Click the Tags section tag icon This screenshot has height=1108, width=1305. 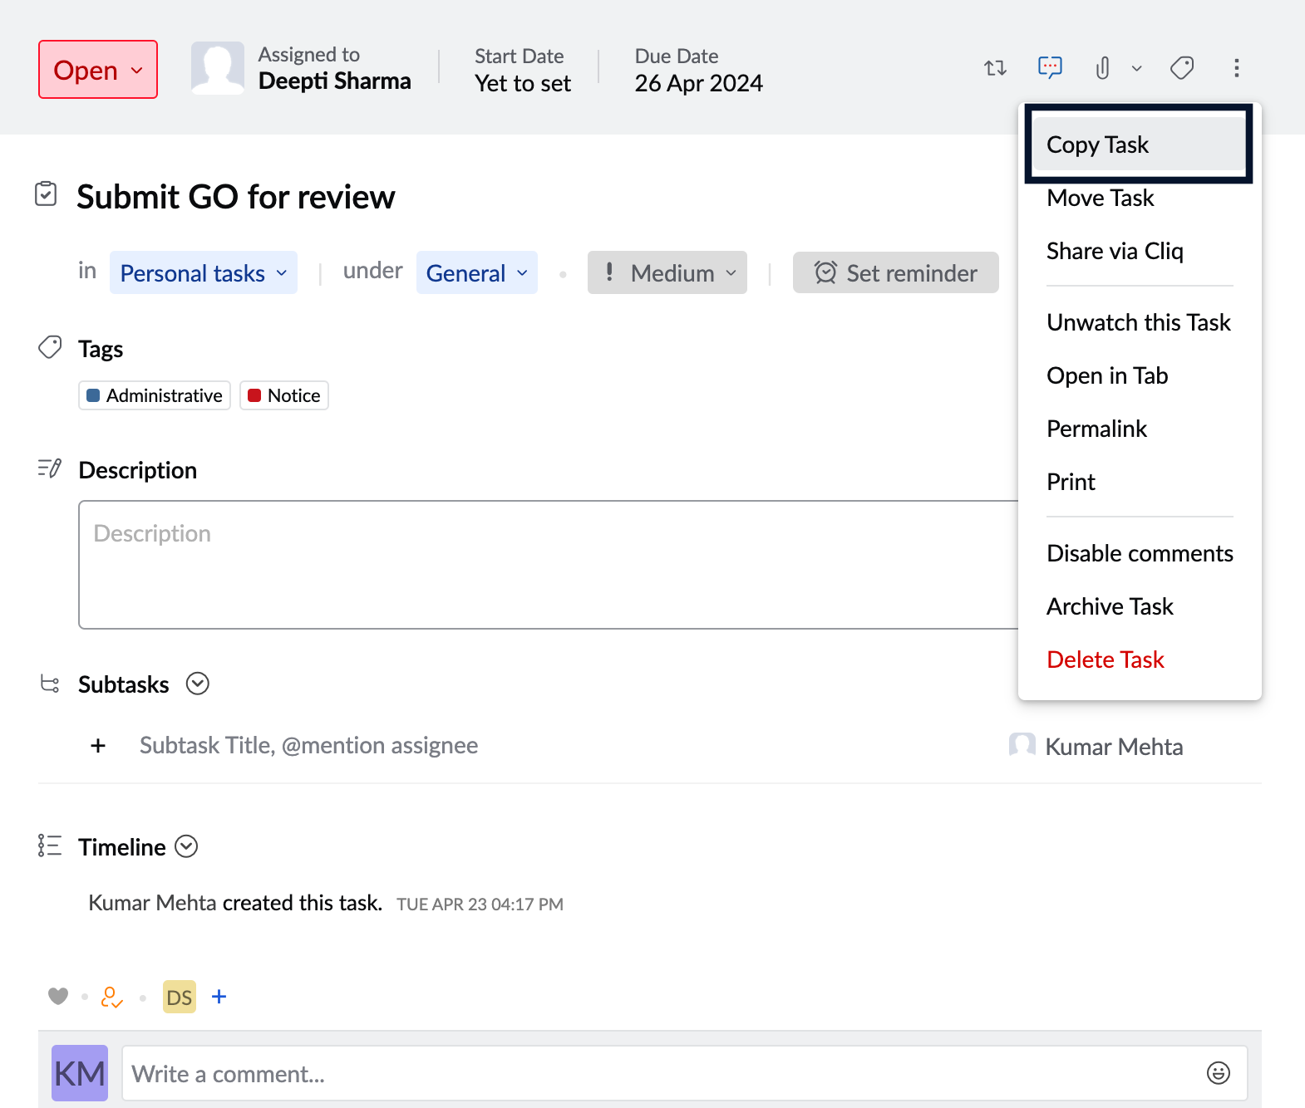coord(50,347)
